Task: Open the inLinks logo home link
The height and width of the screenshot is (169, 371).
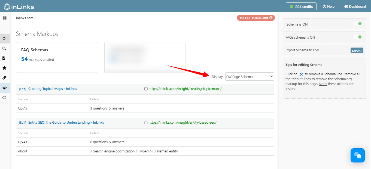Action: [19, 6]
